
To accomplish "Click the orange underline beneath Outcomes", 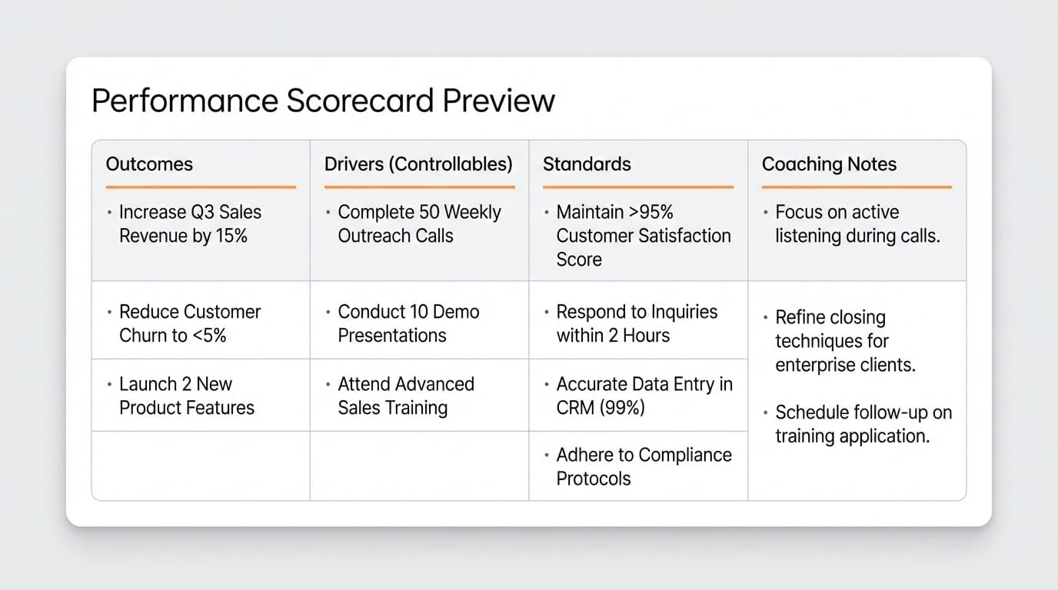I will tap(201, 187).
